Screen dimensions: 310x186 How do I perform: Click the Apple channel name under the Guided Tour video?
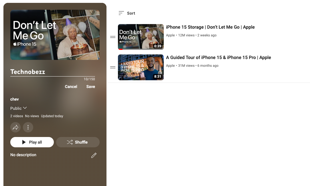(170, 66)
